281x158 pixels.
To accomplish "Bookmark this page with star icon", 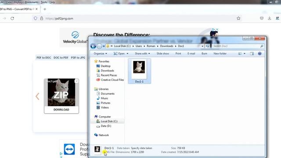I will 238,18.
